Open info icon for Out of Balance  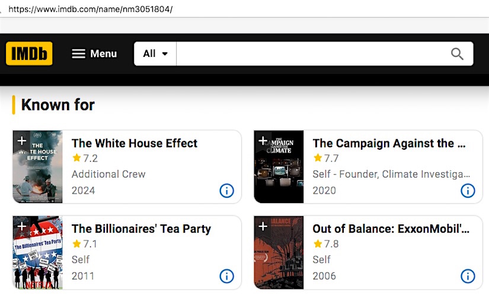click(x=468, y=276)
